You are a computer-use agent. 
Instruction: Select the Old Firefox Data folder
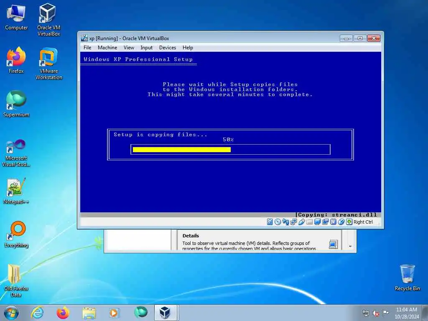16,280
